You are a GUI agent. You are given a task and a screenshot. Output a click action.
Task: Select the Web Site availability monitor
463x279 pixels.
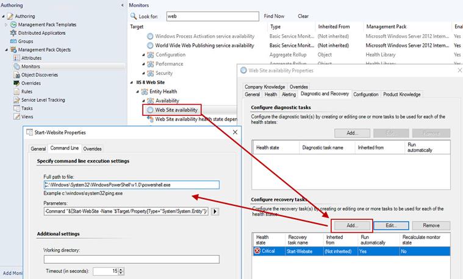tap(179, 110)
